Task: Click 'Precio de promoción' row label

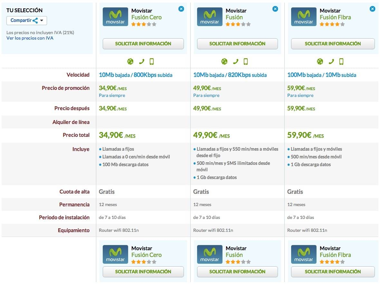Action: (66, 88)
